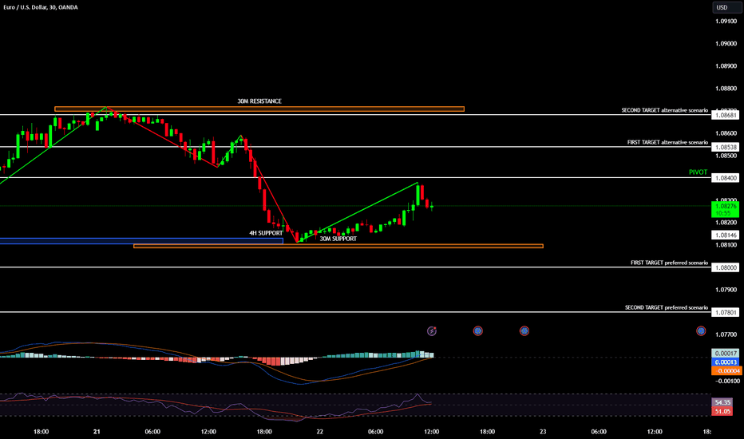Click the 1.08146 price label
This screenshot has width=744, height=439.
point(726,235)
